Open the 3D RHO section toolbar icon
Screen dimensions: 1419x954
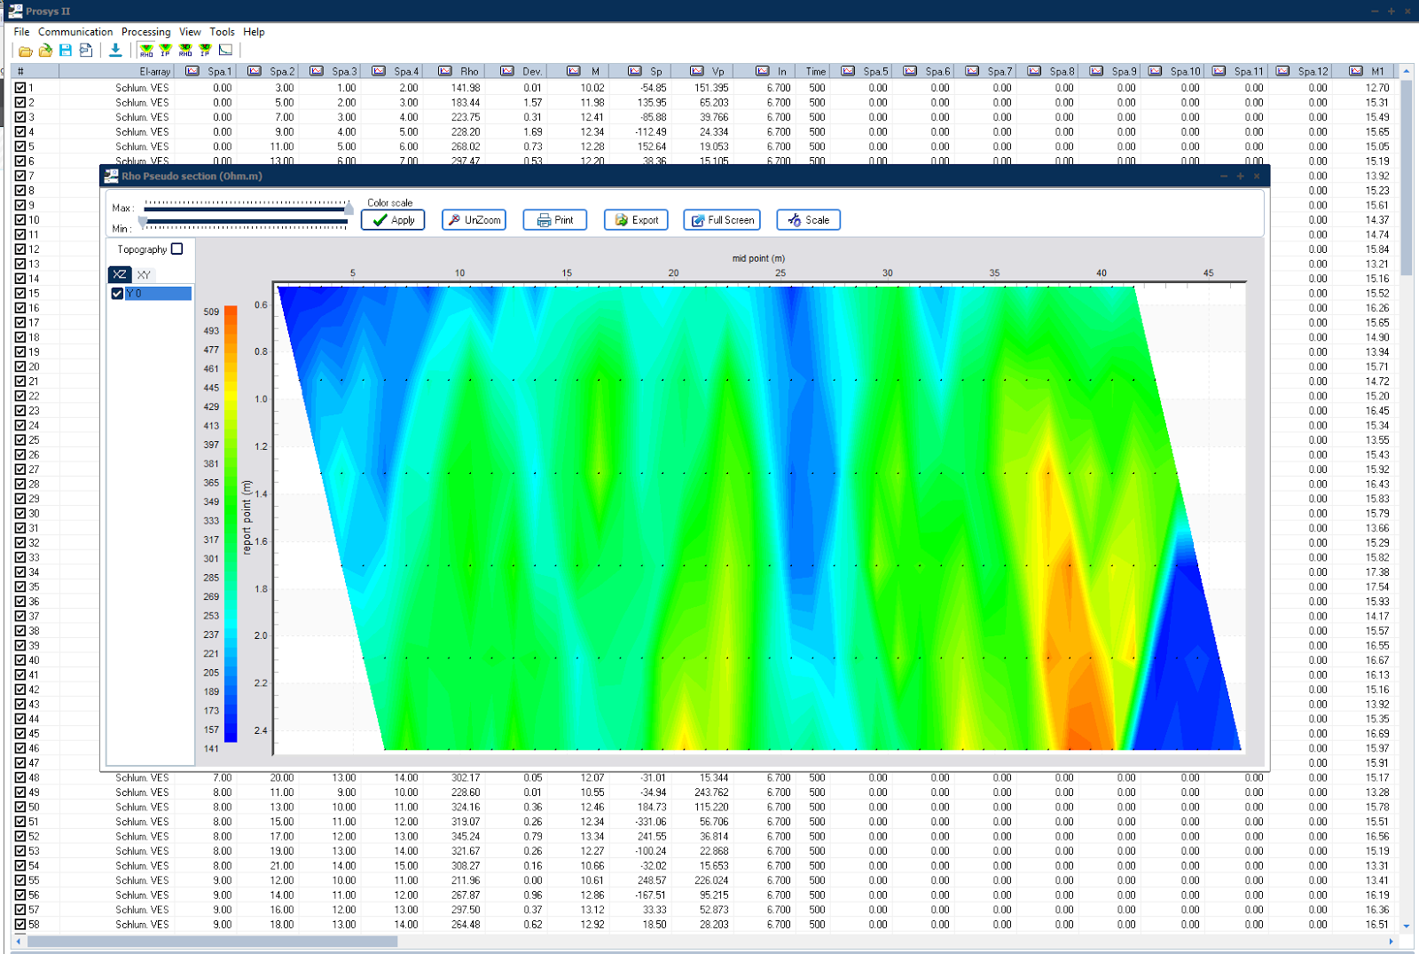[185, 51]
